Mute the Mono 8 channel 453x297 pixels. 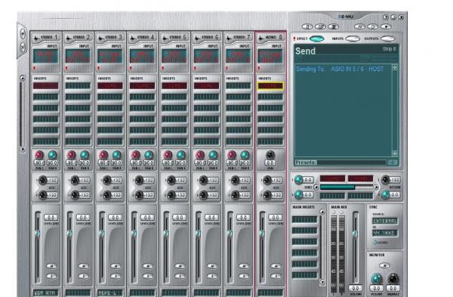(276, 266)
